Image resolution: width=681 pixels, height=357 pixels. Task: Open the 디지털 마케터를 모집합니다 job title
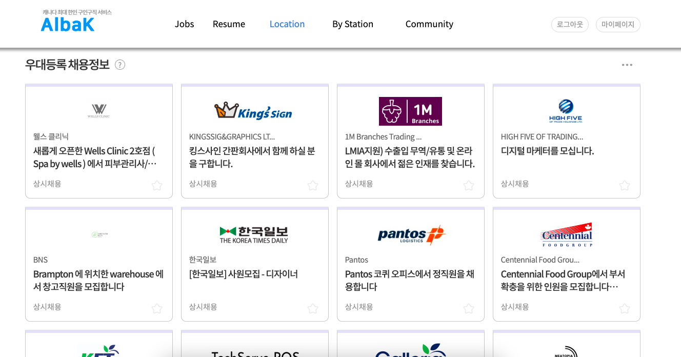[547, 151]
